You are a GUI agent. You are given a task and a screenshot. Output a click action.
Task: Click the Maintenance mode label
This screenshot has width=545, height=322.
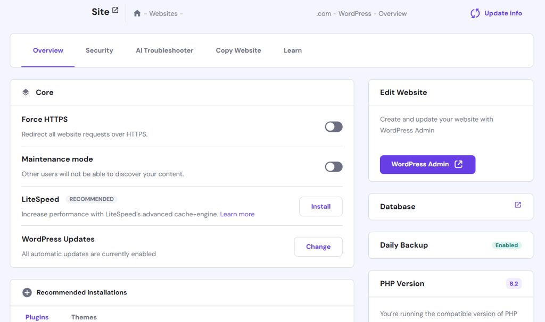coord(57,159)
